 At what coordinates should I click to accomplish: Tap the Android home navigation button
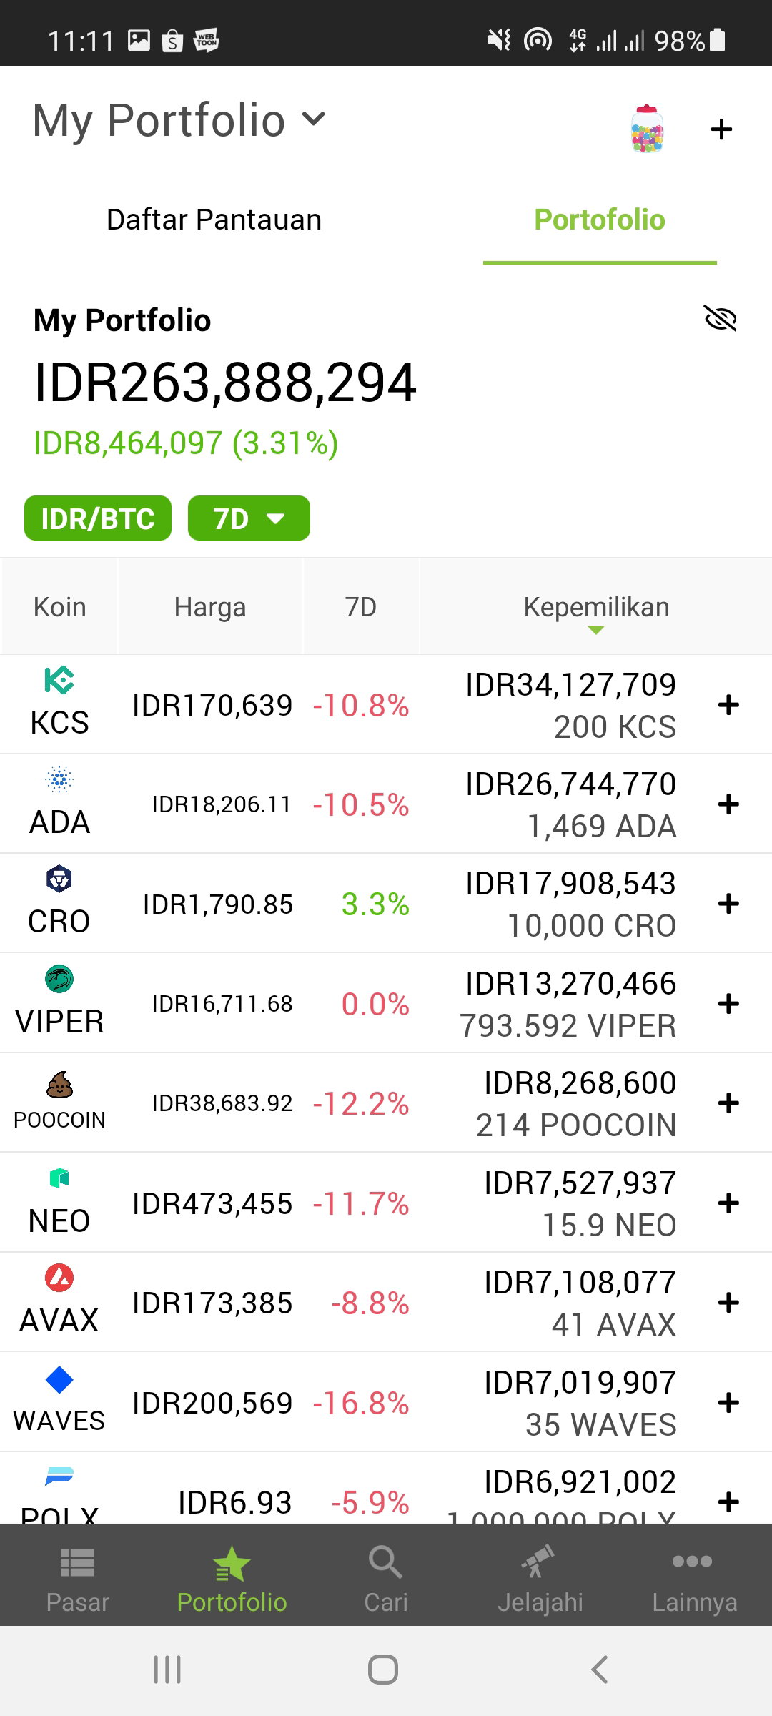pos(383,1670)
